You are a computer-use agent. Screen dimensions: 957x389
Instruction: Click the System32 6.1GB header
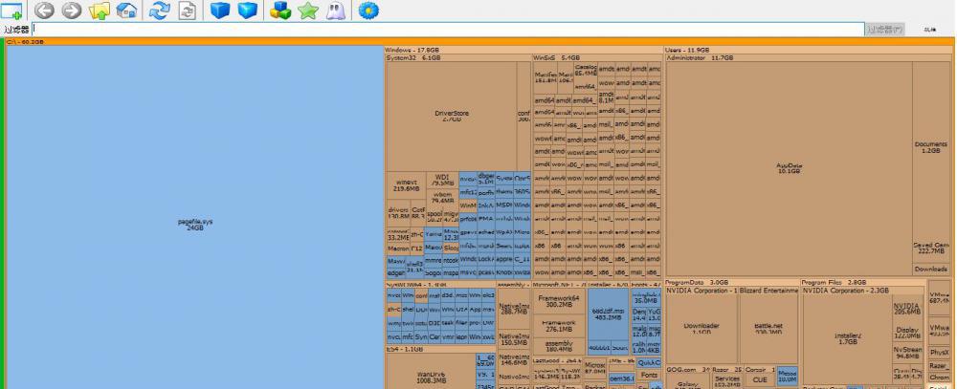[x=457, y=58]
